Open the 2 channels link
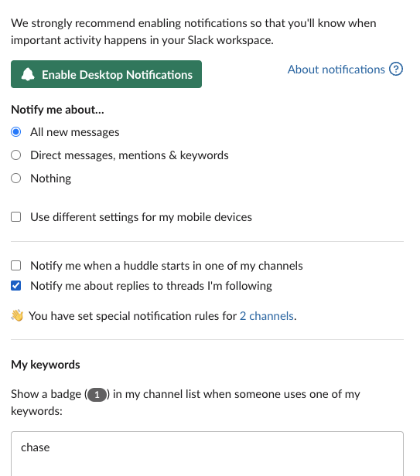Image resolution: width=420 pixels, height=476 pixels. pyautogui.click(x=267, y=316)
